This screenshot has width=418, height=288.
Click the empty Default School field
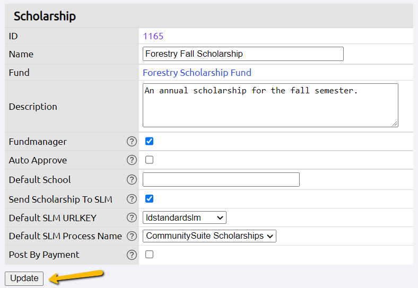point(221,179)
